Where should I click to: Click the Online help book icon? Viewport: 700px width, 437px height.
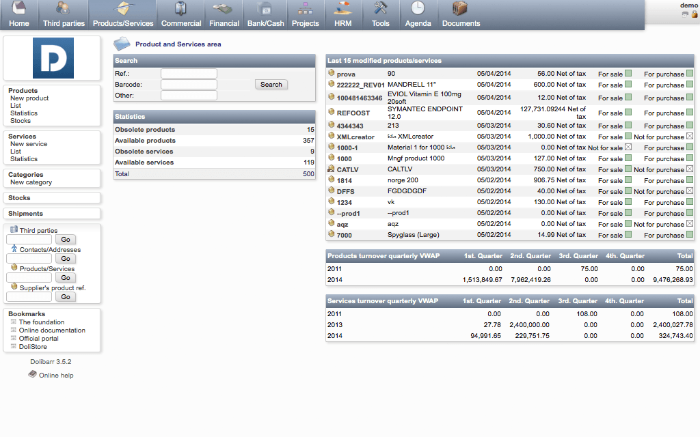point(33,375)
